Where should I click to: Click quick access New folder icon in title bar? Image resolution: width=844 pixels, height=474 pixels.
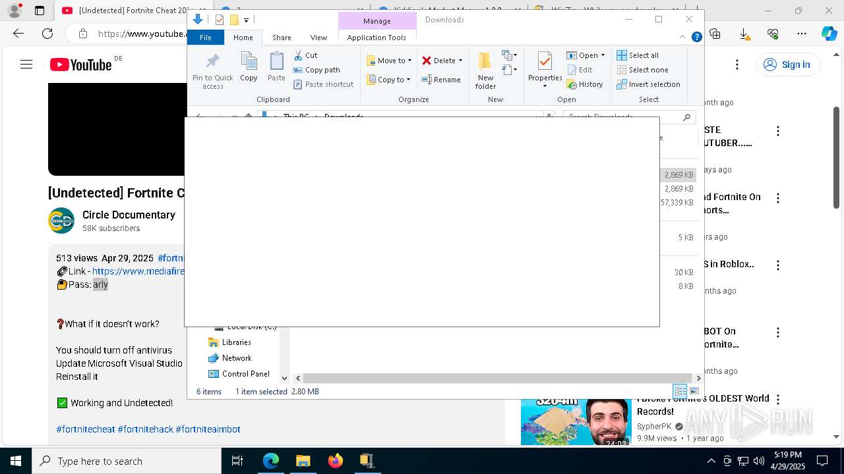(x=233, y=20)
